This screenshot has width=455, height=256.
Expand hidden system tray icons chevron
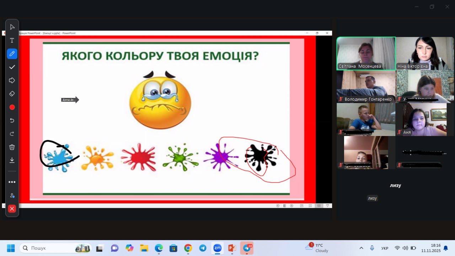click(361, 248)
